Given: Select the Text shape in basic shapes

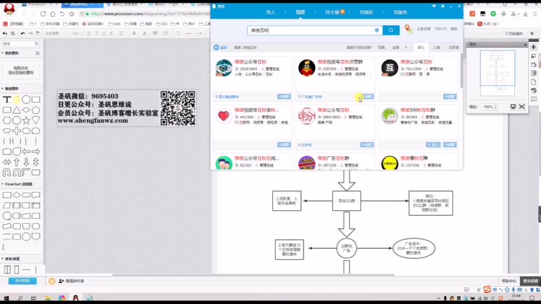Looking at the screenshot, I should (x=6, y=100).
